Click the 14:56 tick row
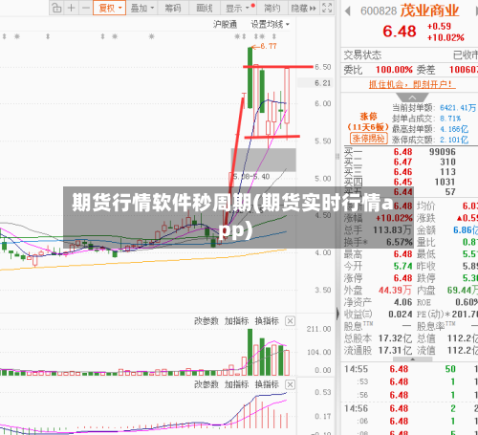 coord(410,408)
